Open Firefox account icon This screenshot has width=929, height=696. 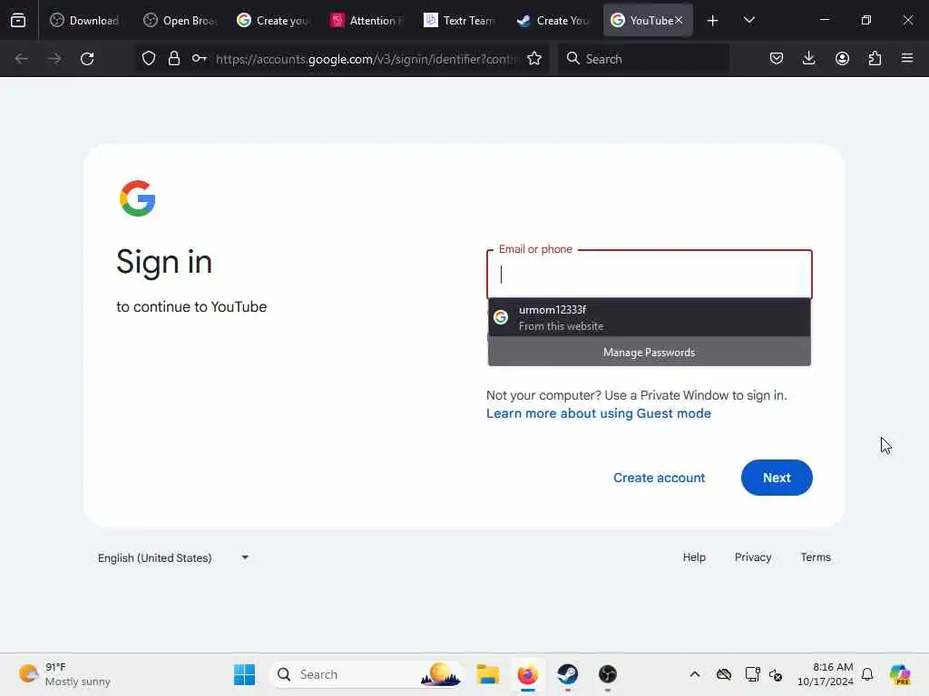[x=842, y=58]
